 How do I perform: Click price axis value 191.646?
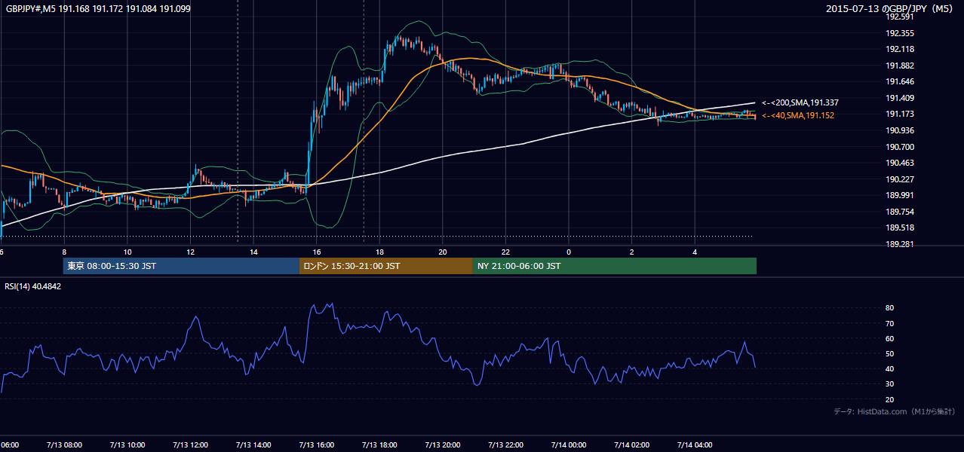pos(900,81)
